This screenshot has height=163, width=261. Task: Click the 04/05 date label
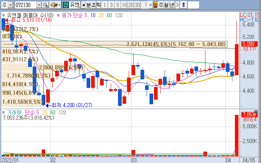tap(249, 160)
